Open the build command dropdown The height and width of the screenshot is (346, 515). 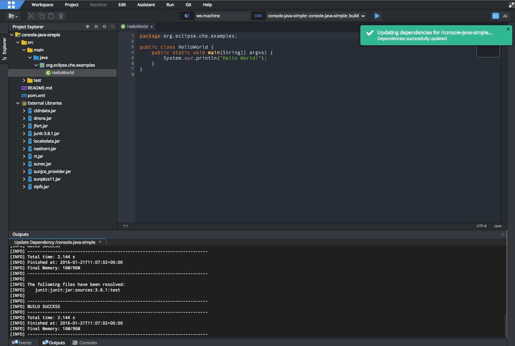(362, 16)
